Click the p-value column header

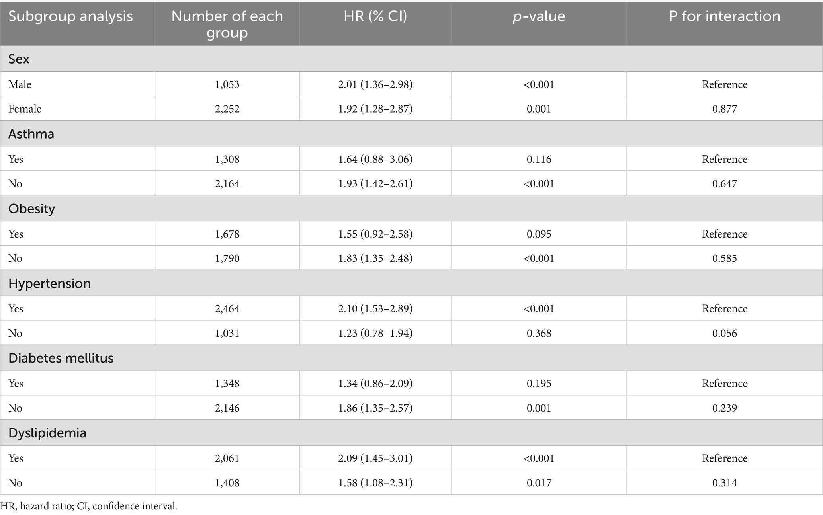click(539, 16)
